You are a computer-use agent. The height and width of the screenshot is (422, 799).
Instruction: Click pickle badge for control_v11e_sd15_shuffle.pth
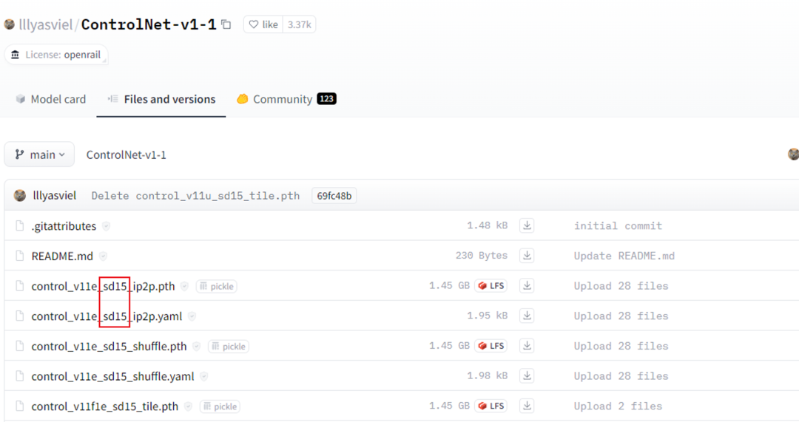tap(229, 346)
